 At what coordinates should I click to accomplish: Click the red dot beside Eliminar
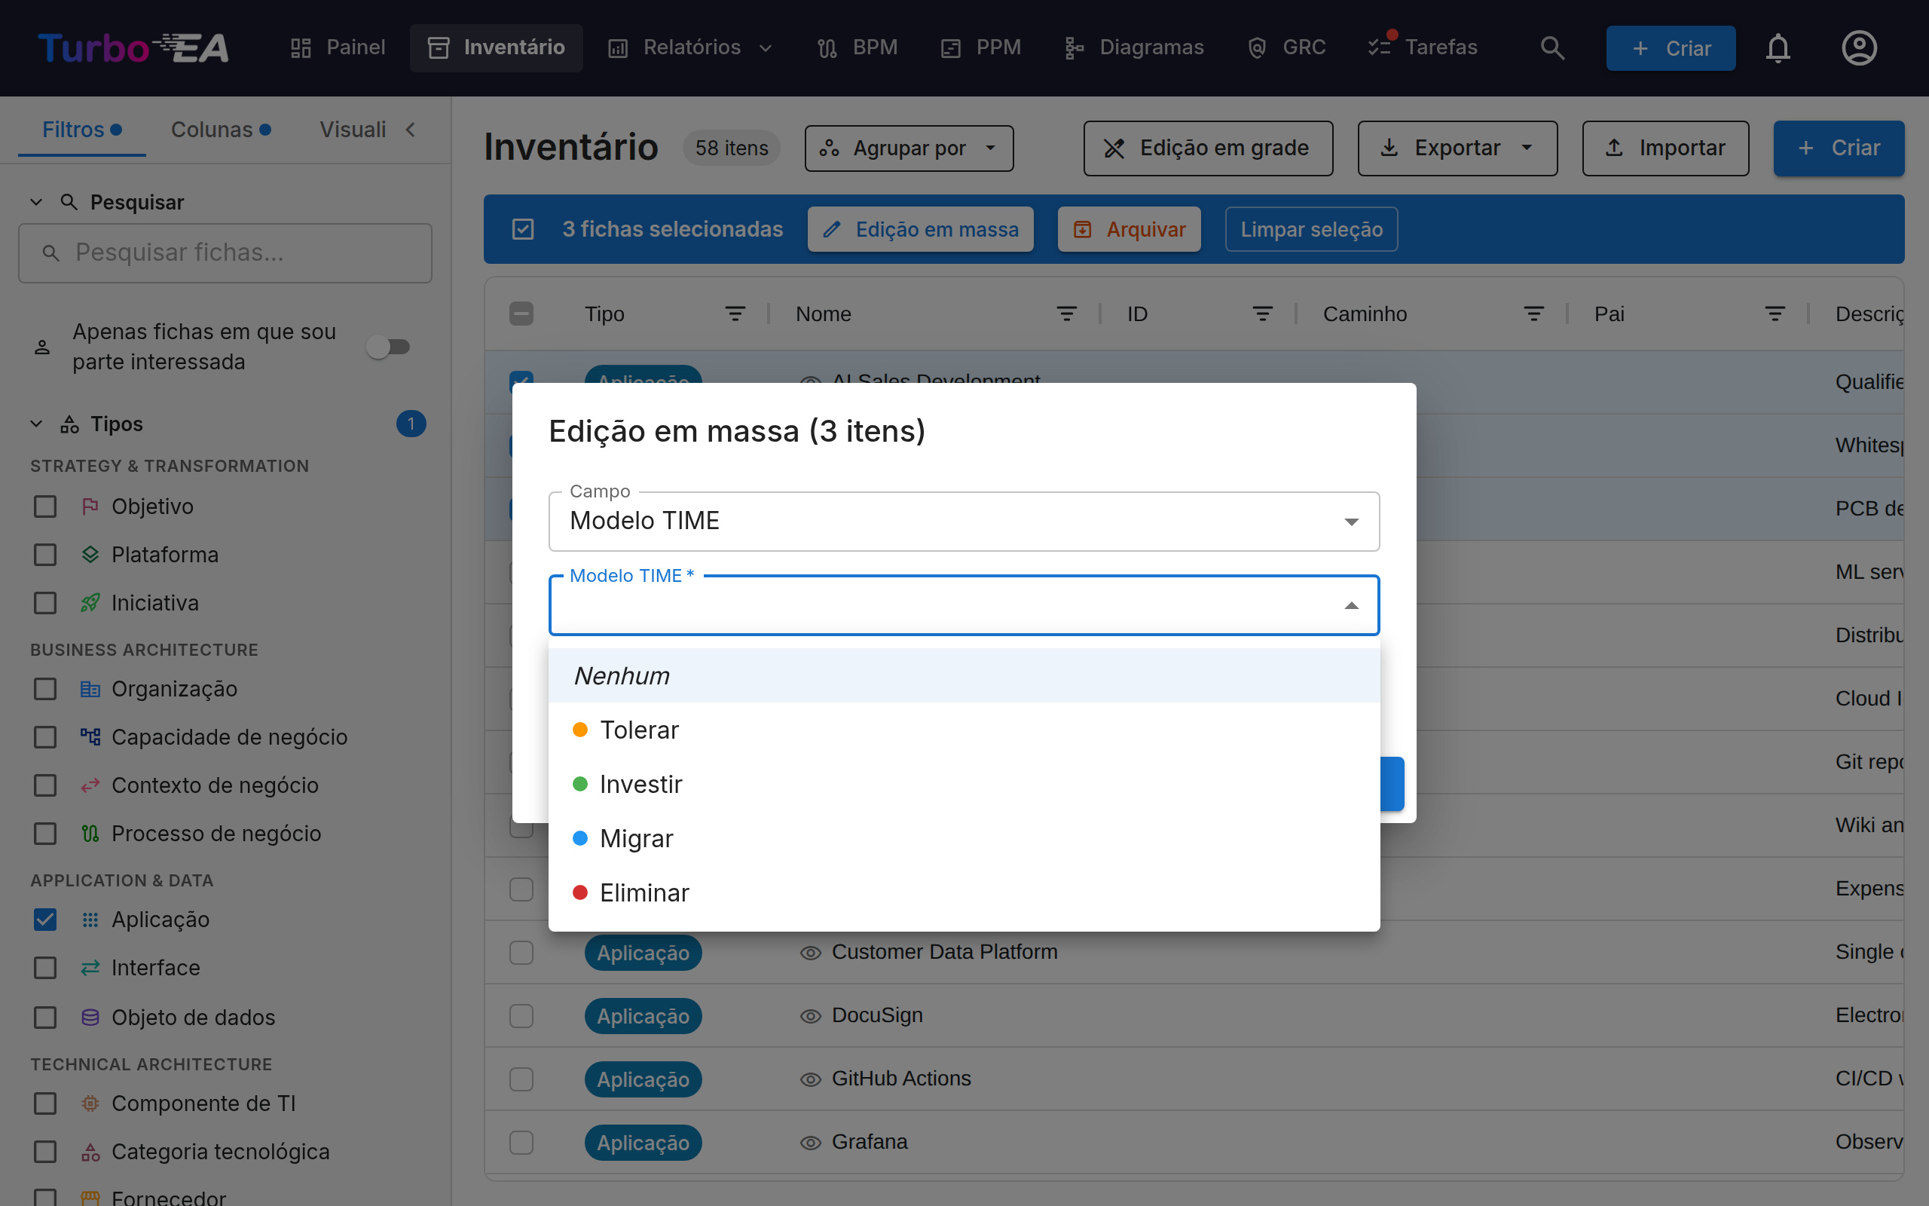pos(580,892)
